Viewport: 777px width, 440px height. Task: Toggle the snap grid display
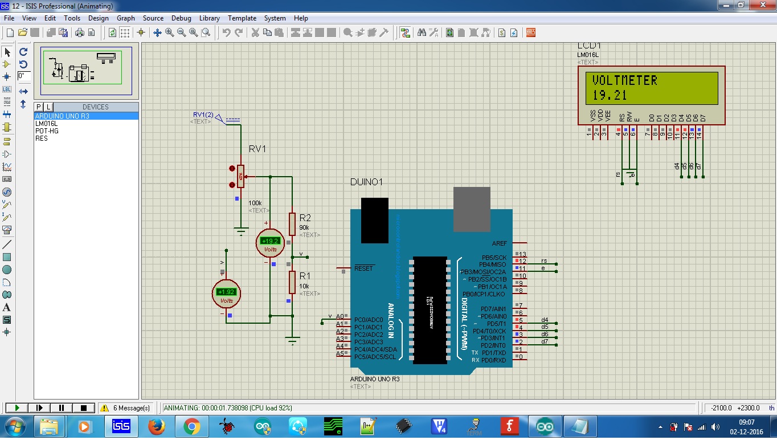124,32
